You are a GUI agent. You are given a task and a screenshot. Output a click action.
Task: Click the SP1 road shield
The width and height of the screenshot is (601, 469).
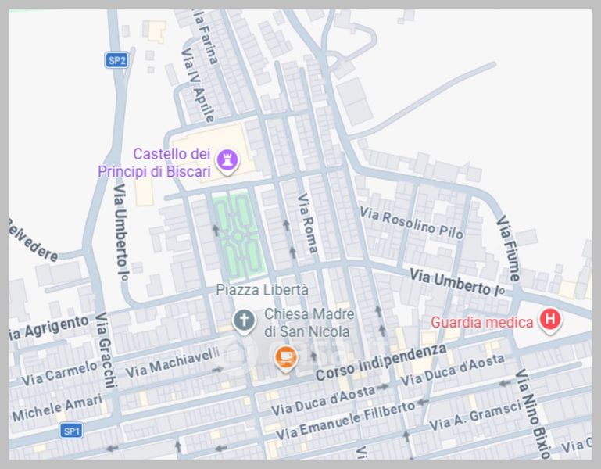[x=72, y=431]
